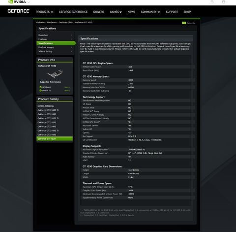Expand the Features arrow in sidebar

tap(71, 39)
